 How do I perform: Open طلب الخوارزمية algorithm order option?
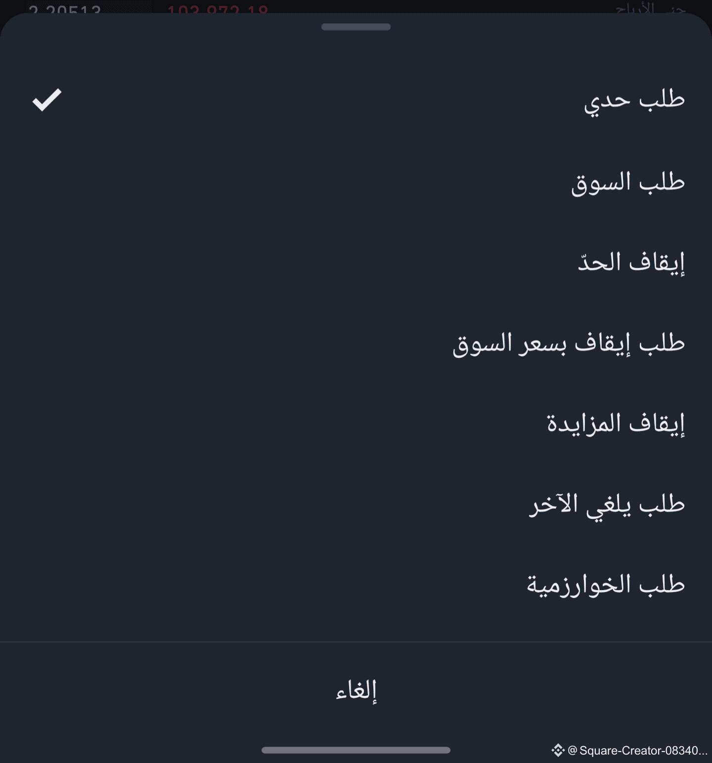coord(356,584)
